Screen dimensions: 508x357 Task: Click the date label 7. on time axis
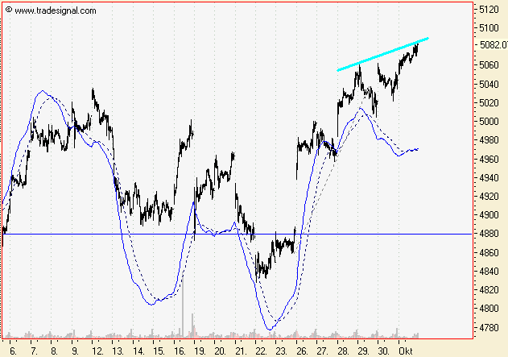click(x=34, y=351)
